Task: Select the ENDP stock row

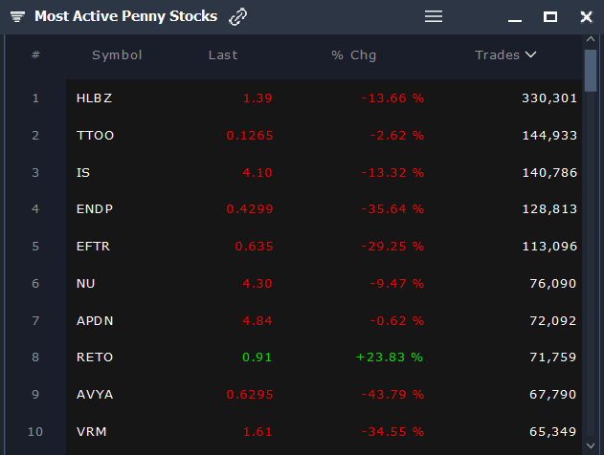Action: (324, 208)
